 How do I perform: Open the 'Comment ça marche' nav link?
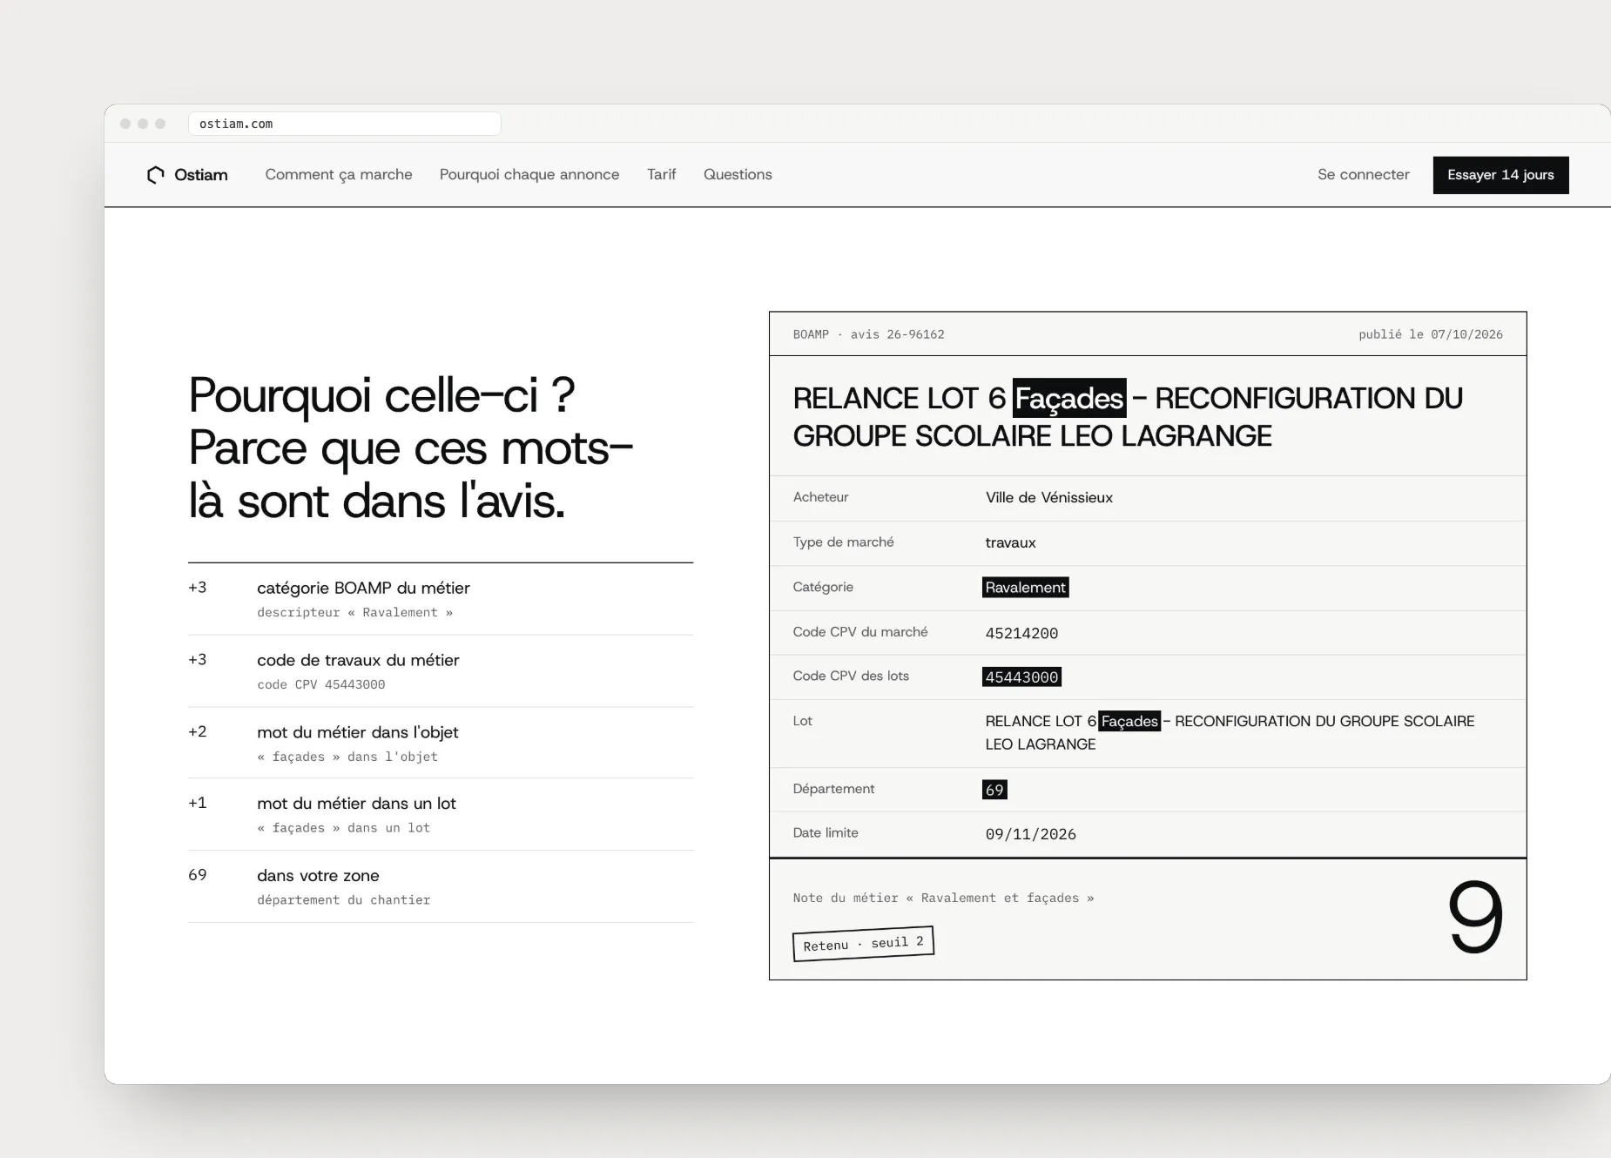pyautogui.click(x=339, y=175)
